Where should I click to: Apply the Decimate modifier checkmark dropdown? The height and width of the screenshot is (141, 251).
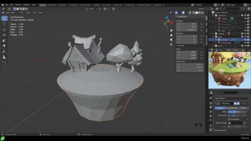click(x=241, y=103)
